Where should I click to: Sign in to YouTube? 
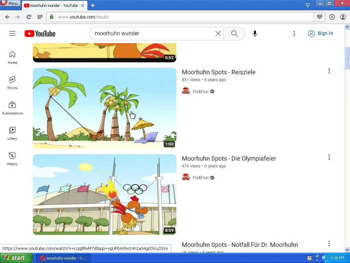point(321,34)
